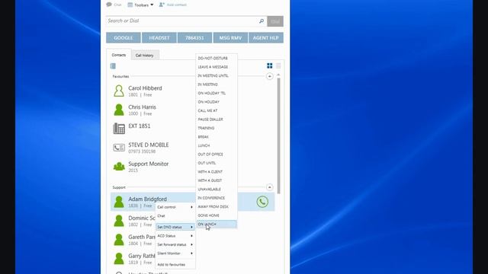
Task: Select CALL ME AT status
Action: click(217, 110)
